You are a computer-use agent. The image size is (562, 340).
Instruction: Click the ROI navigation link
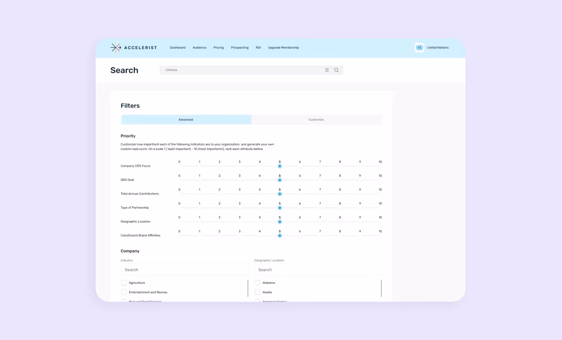[x=258, y=47]
